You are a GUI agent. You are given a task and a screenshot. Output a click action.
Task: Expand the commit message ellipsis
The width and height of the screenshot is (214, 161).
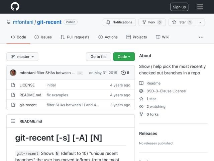(80, 73)
